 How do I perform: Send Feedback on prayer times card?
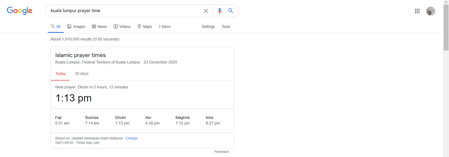coord(222,152)
